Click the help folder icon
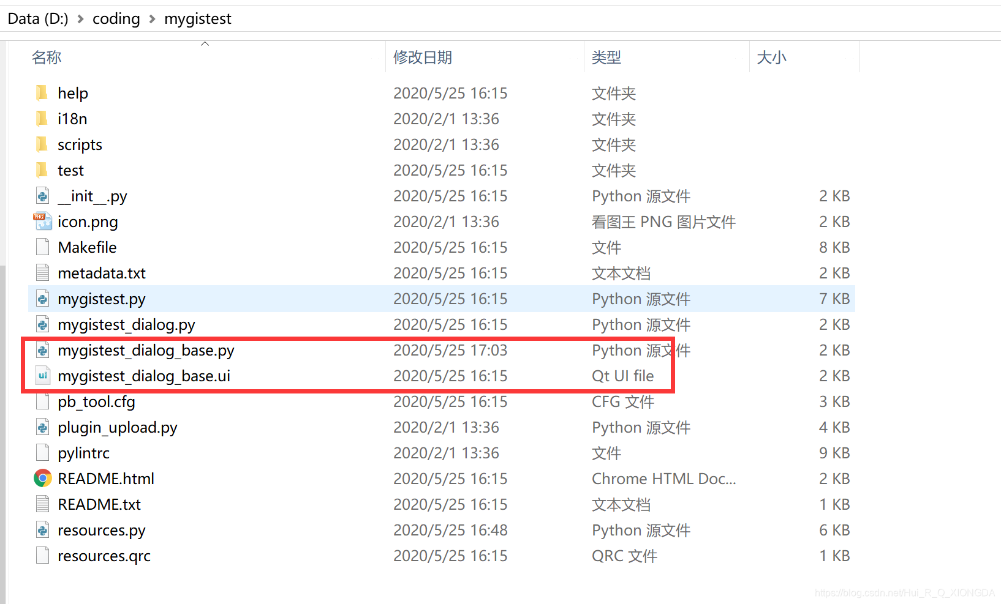Viewport: 1001px width, 604px height. pos(42,93)
